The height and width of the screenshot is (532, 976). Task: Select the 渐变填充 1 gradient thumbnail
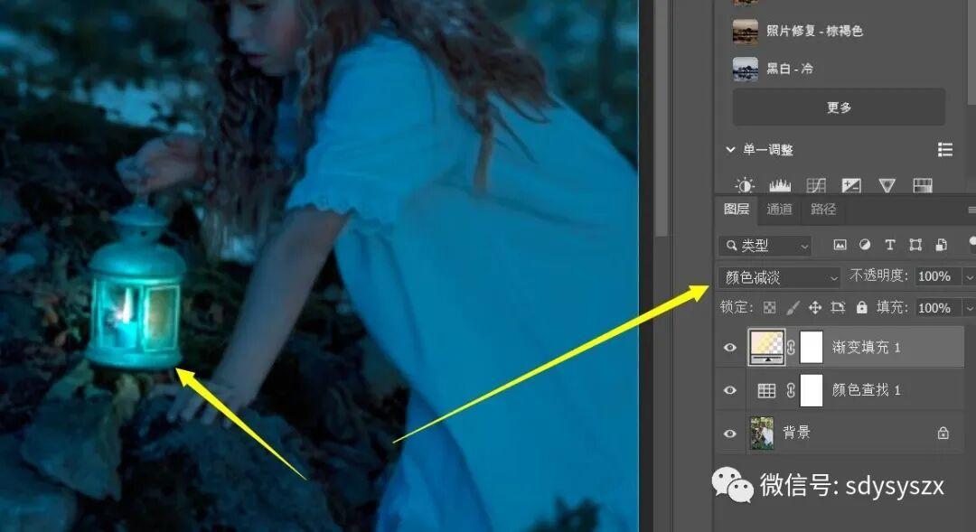coord(766,347)
